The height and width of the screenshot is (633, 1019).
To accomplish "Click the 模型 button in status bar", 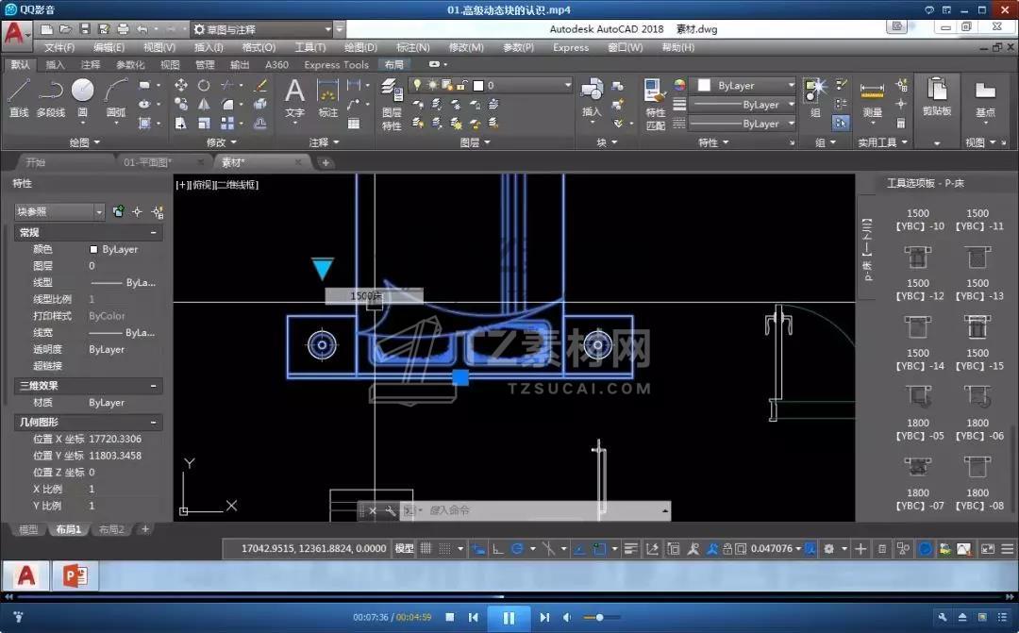I will (x=404, y=548).
